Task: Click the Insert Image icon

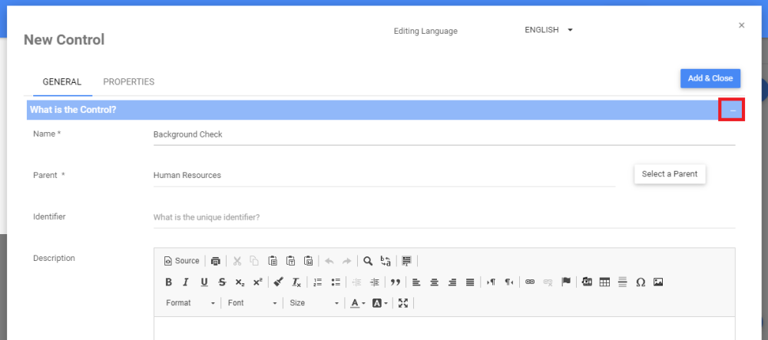Action: [x=658, y=282]
